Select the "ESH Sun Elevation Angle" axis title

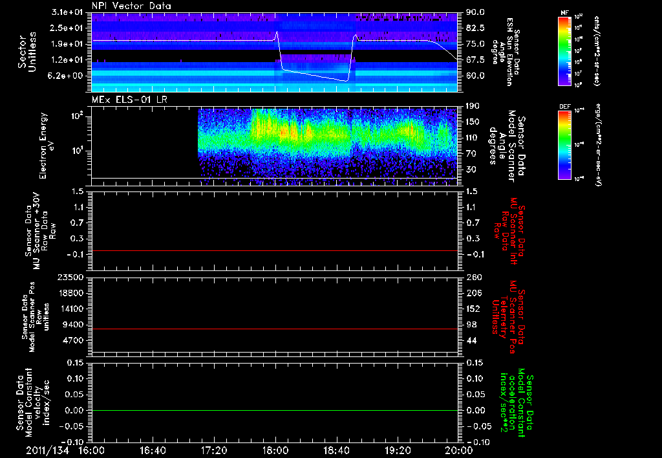tap(506, 52)
